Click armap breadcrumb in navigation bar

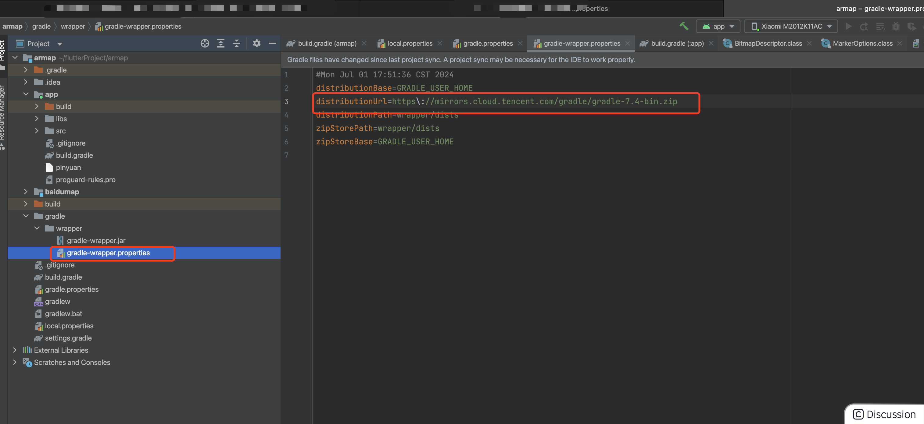click(12, 26)
